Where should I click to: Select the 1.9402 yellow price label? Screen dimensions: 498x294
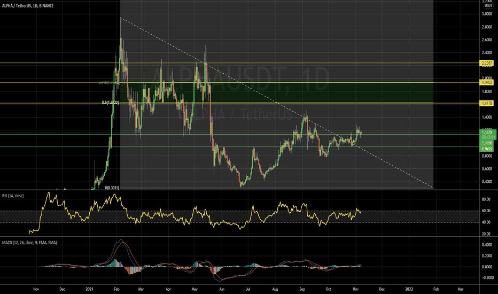[x=487, y=82]
